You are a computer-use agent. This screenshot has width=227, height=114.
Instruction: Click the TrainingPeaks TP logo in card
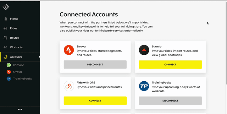144,86
